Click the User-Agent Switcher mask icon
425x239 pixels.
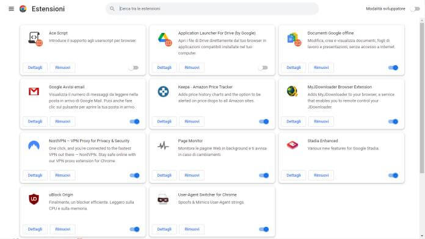(163, 199)
